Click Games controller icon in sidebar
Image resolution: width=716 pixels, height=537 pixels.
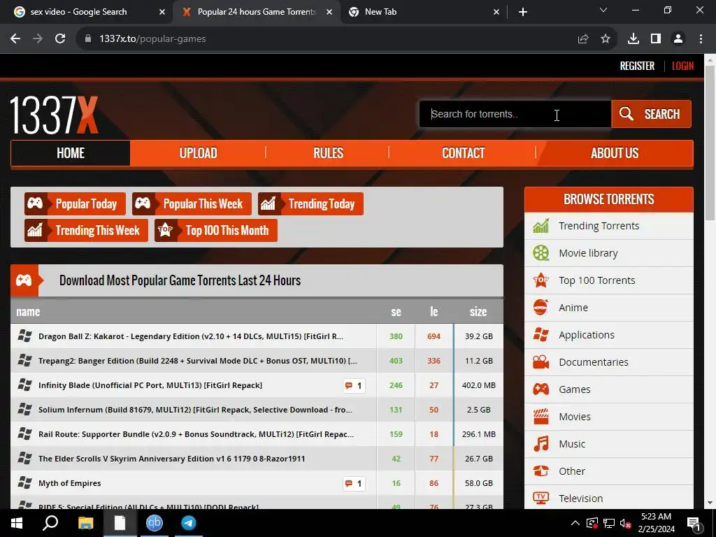point(540,389)
